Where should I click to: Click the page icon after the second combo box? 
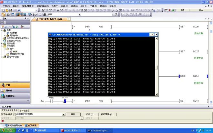tap(116, 14)
